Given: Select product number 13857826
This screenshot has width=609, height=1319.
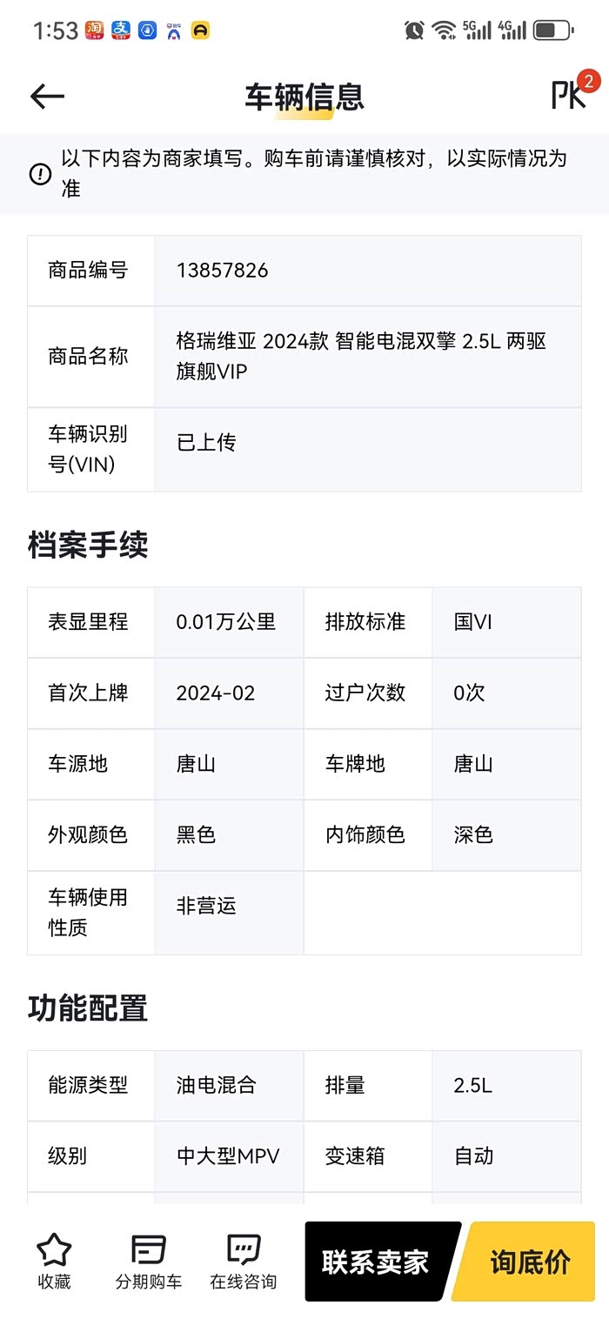Looking at the screenshot, I should pyautogui.click(x=222, y=271).
